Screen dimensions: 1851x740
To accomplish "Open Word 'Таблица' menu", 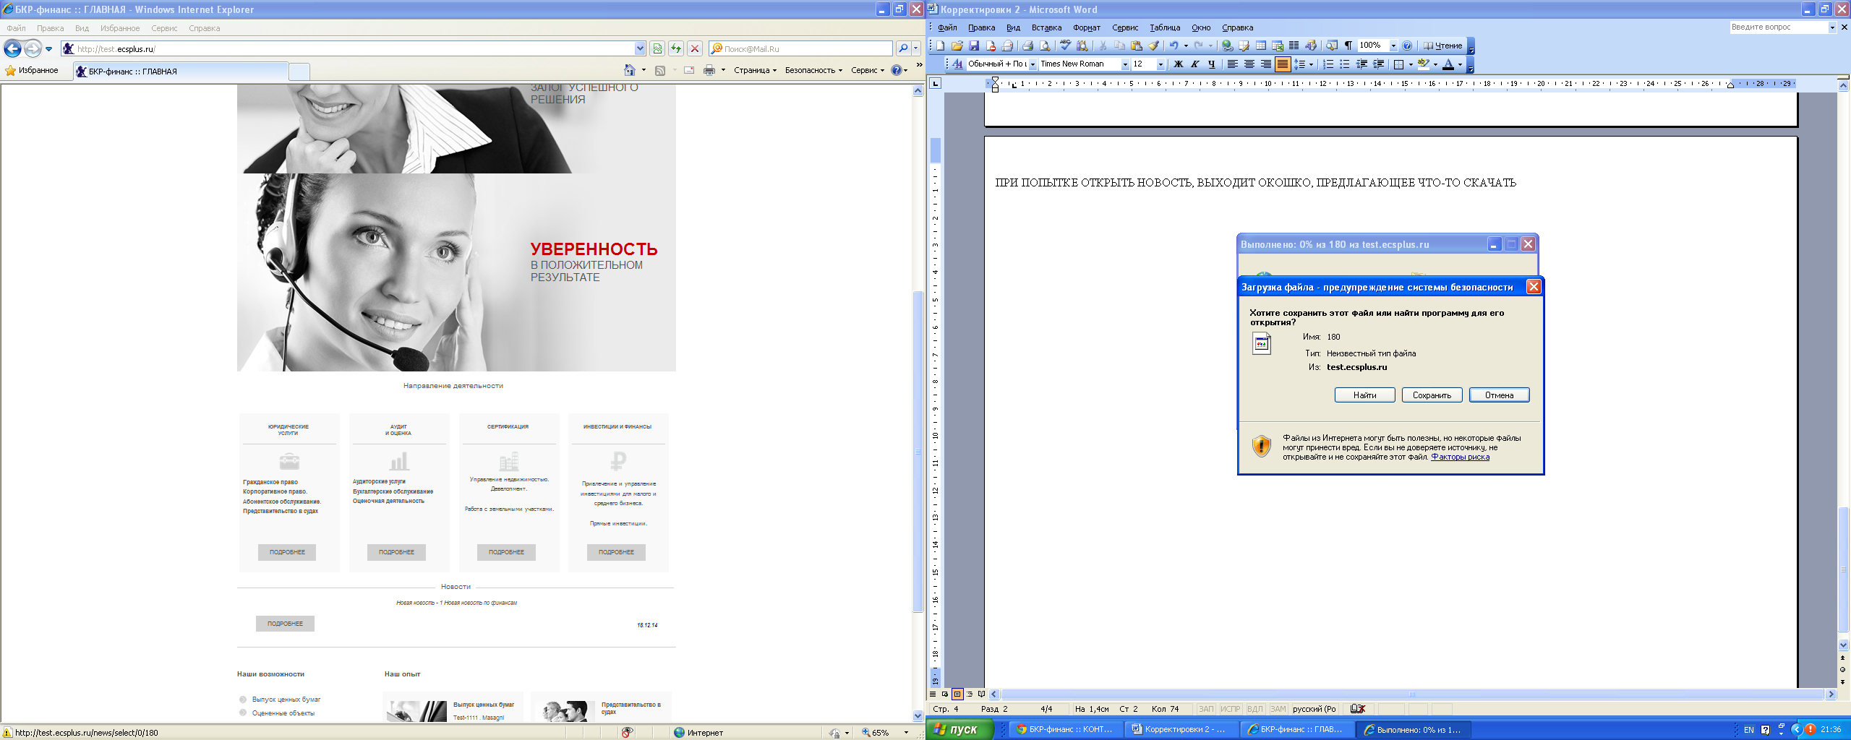I will [1165, 27].
